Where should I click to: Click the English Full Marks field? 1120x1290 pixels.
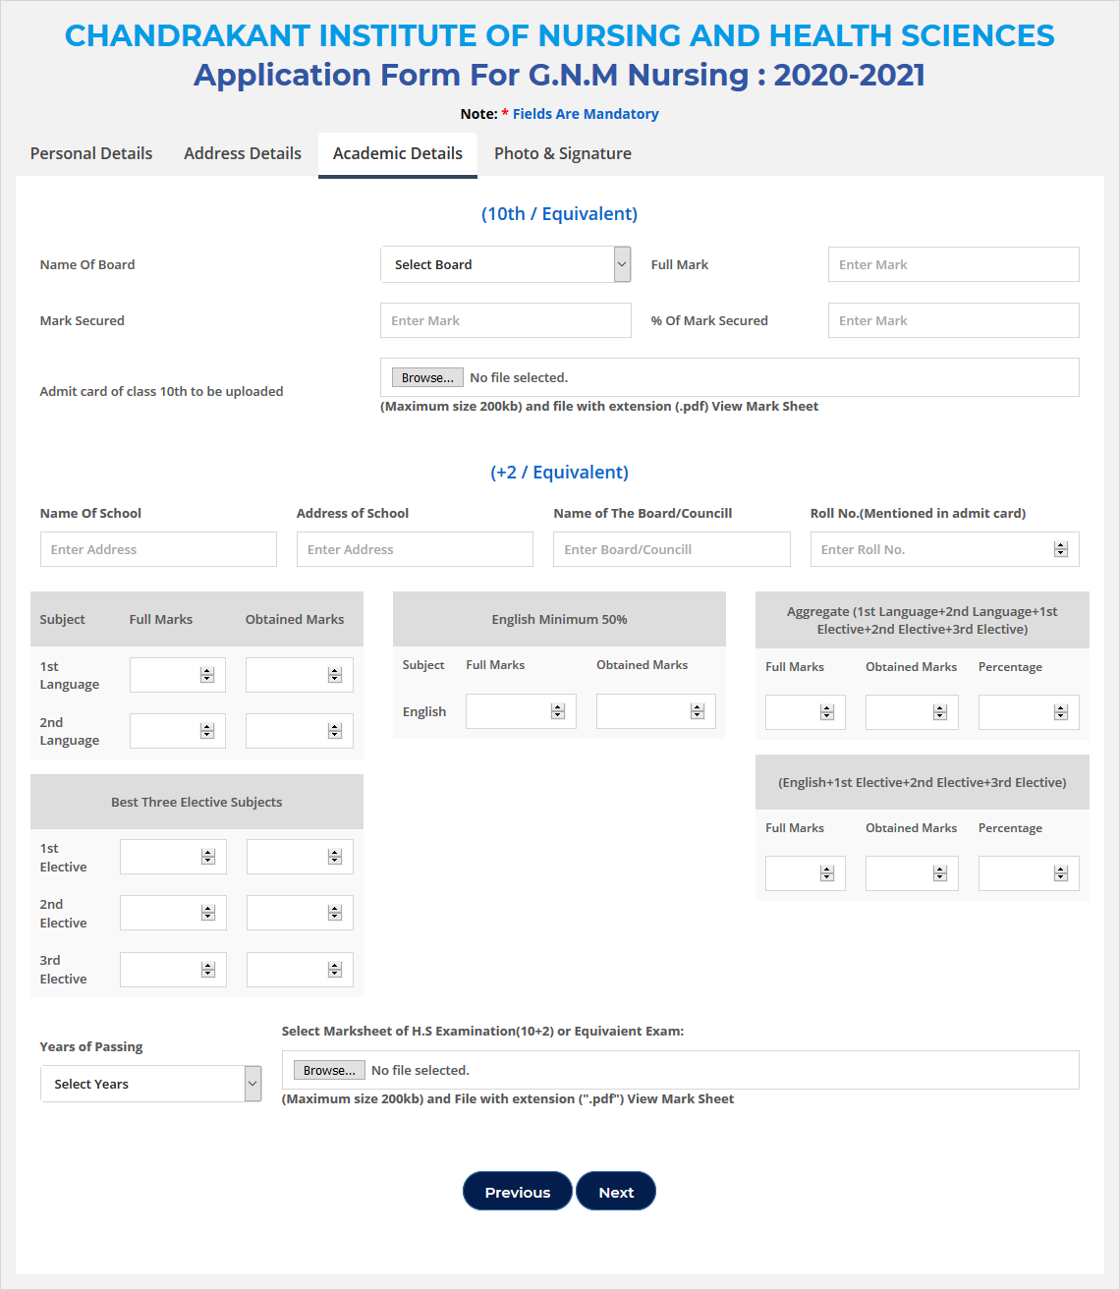click(x=521, y=711)
